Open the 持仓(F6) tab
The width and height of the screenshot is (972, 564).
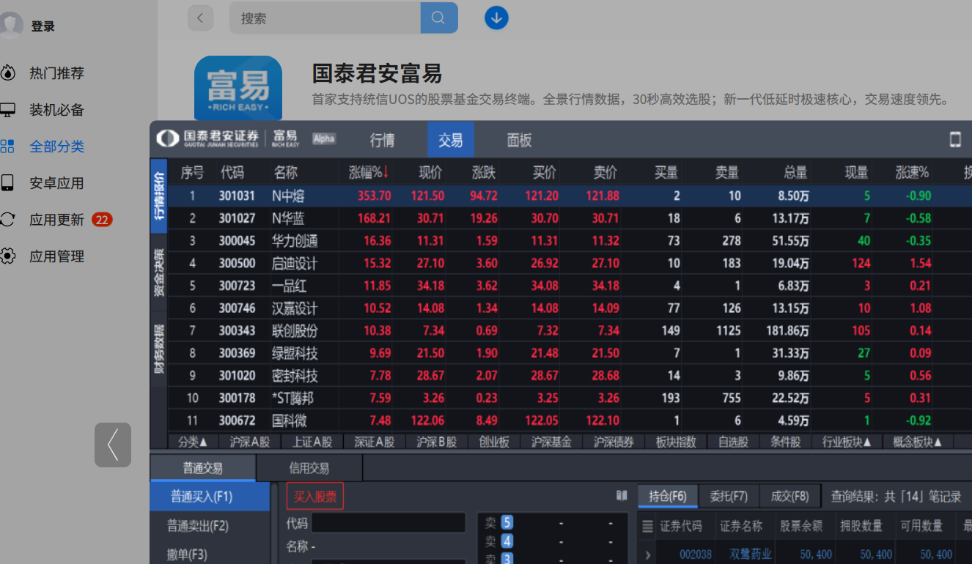click(x=668, y=497)
